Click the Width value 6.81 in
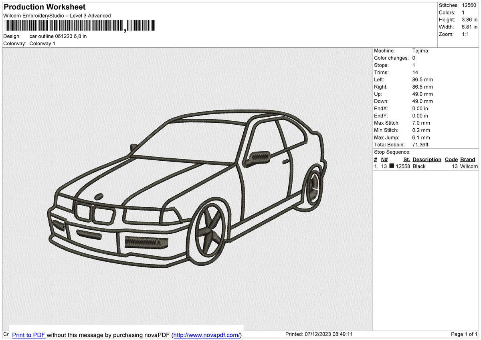The height and width of the screenshot is (340, 481). (x=469, y=27)
